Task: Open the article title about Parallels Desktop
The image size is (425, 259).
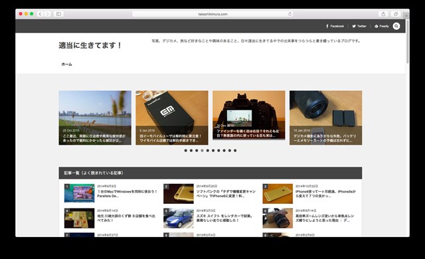Action: pos(127,193)
